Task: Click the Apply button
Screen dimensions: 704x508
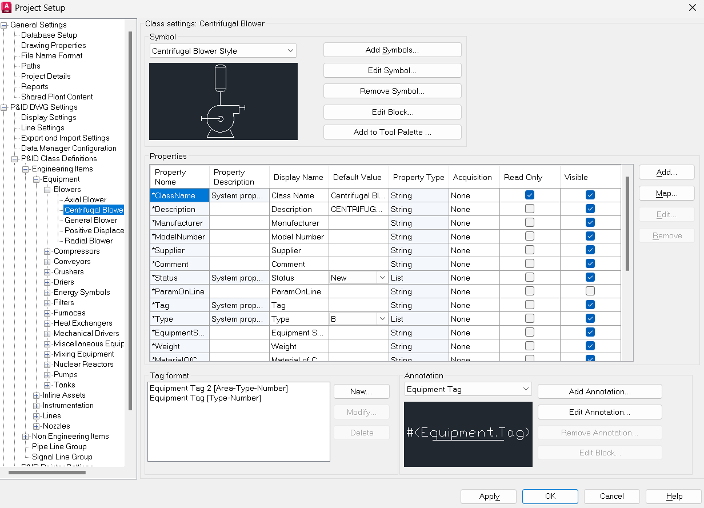Action: click(x=488, y=496)
